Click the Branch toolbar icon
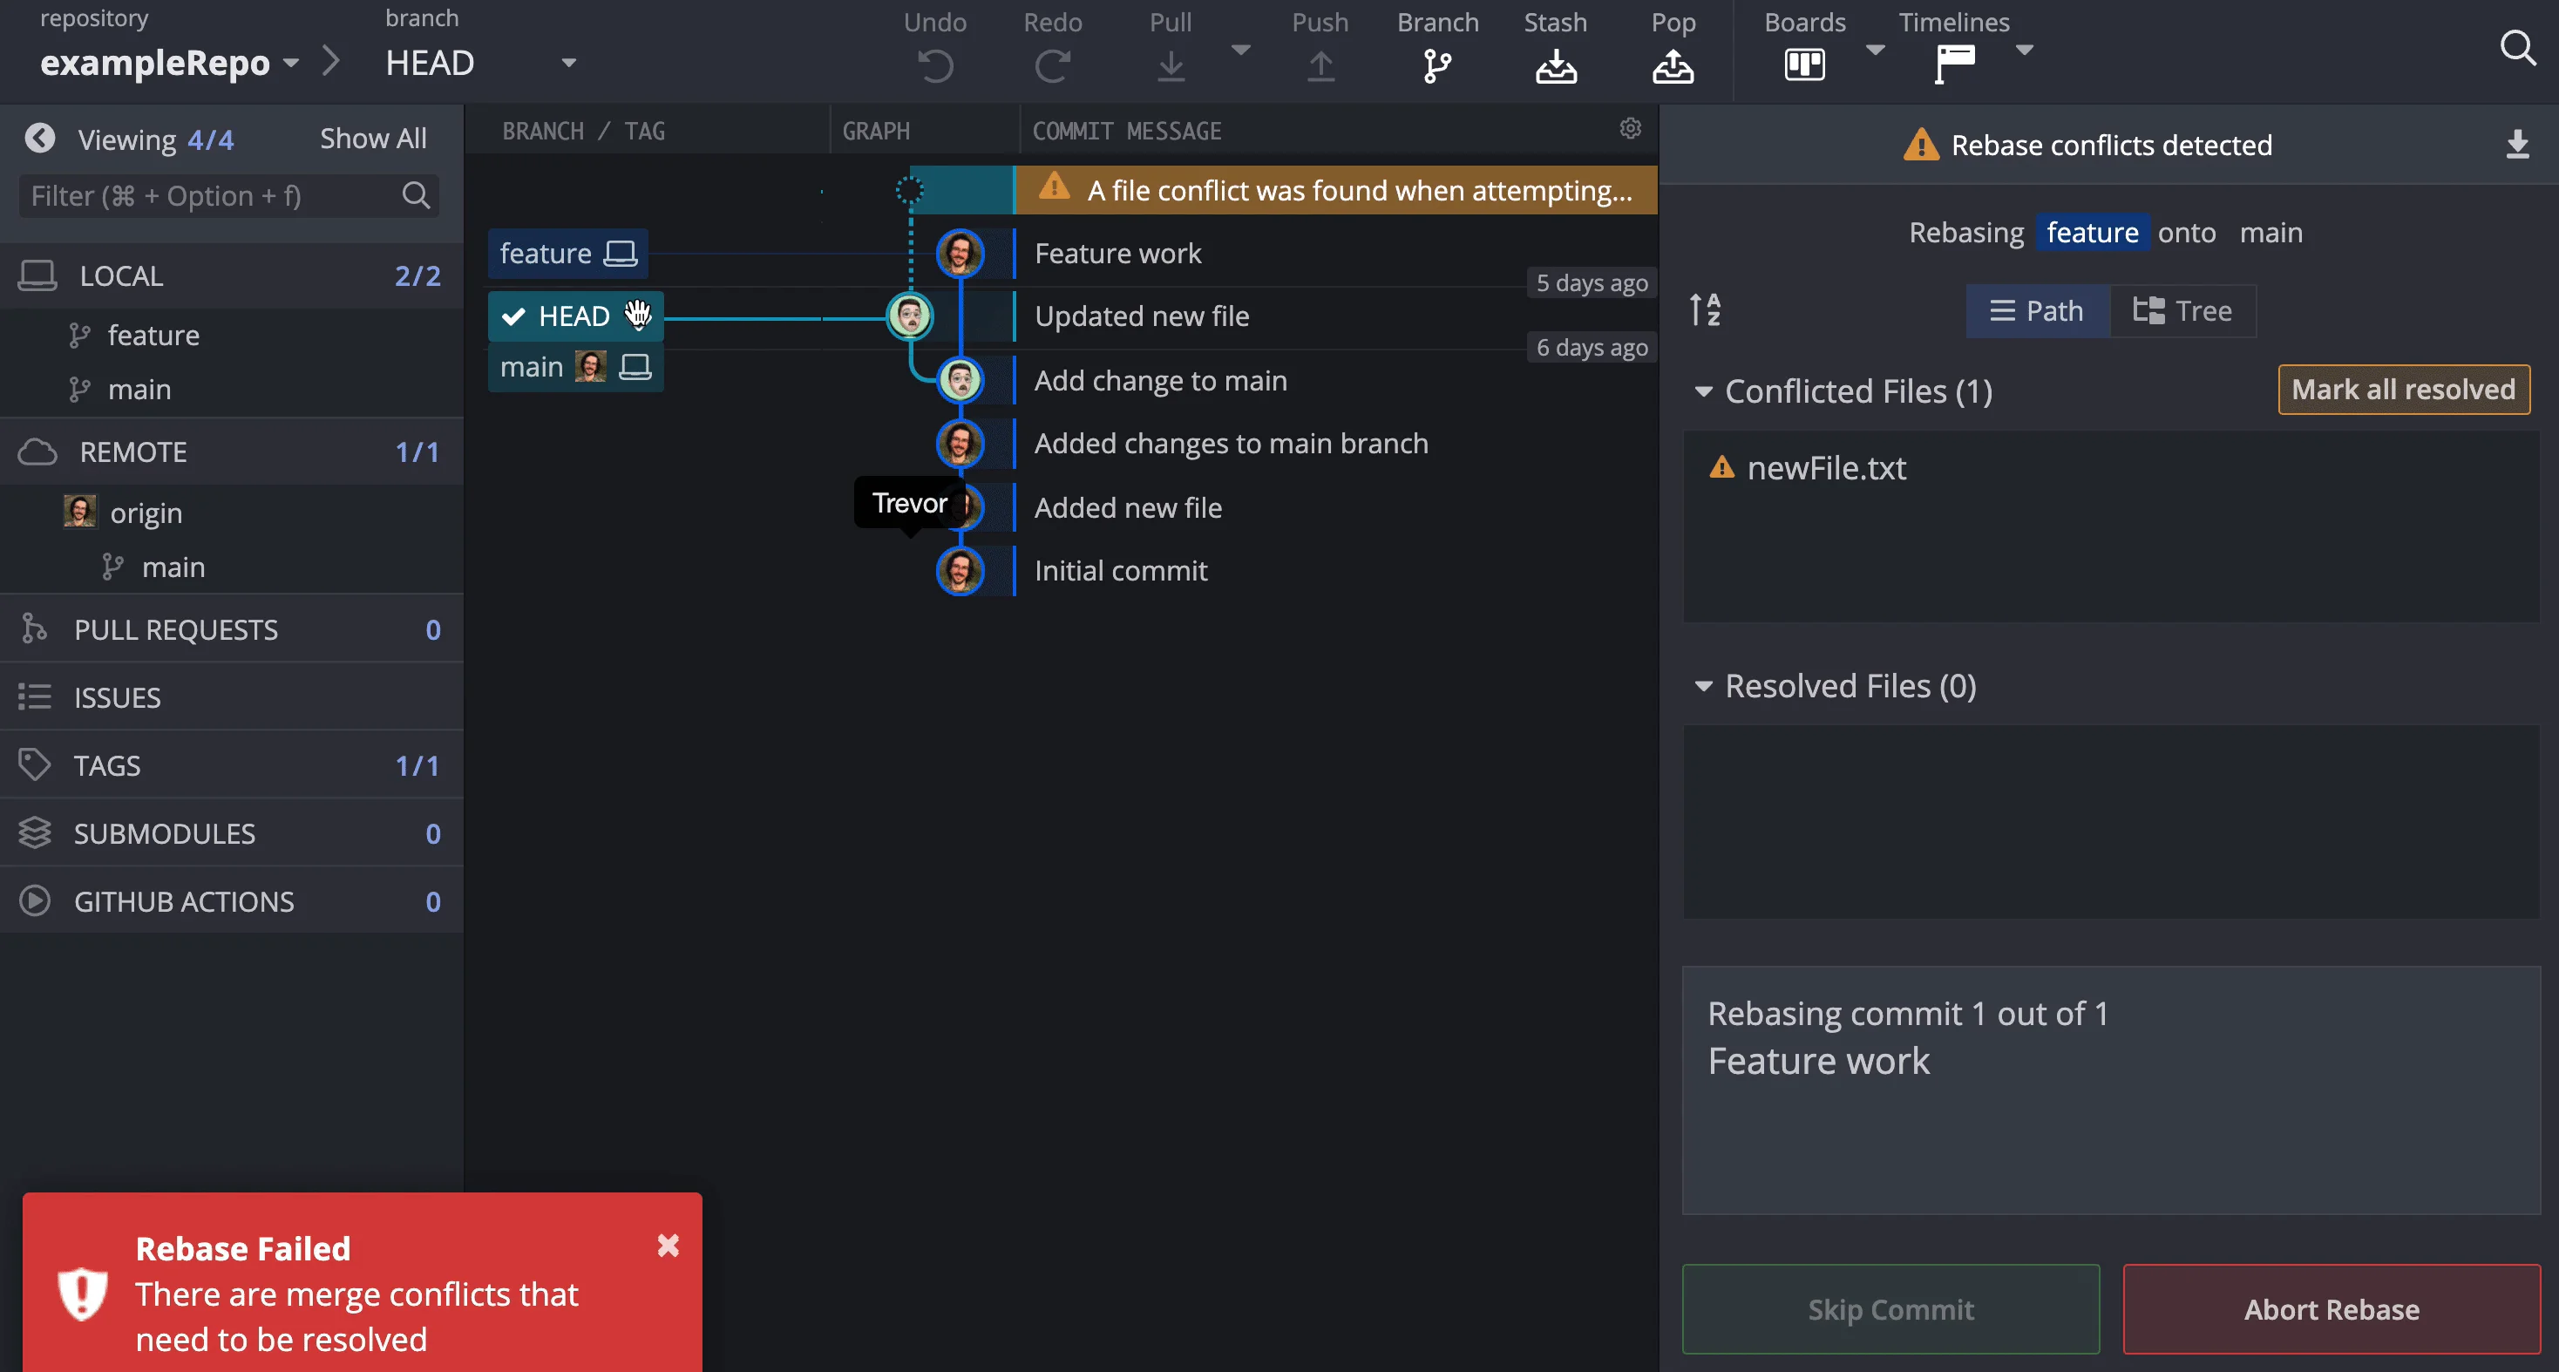This screenshot has width=2559, height=1372. 1436,65
